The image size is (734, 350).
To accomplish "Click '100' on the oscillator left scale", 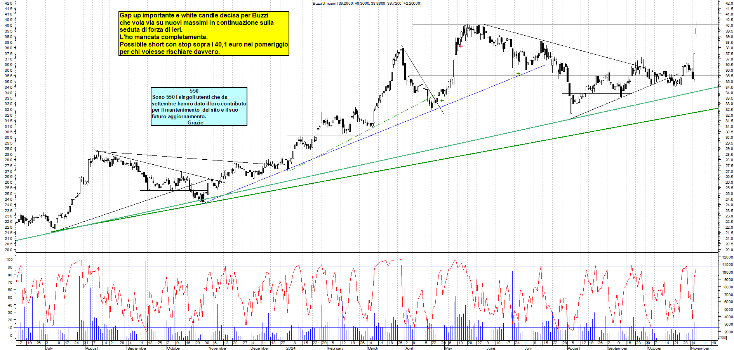I will click(x=9, y=259).
